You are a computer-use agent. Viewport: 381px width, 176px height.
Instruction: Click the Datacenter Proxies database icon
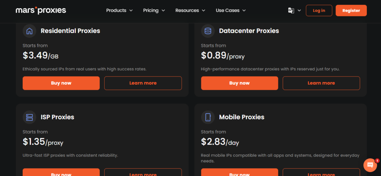(x=208, y=31)
